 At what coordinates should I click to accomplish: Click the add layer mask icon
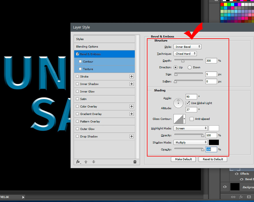point(249,197)
